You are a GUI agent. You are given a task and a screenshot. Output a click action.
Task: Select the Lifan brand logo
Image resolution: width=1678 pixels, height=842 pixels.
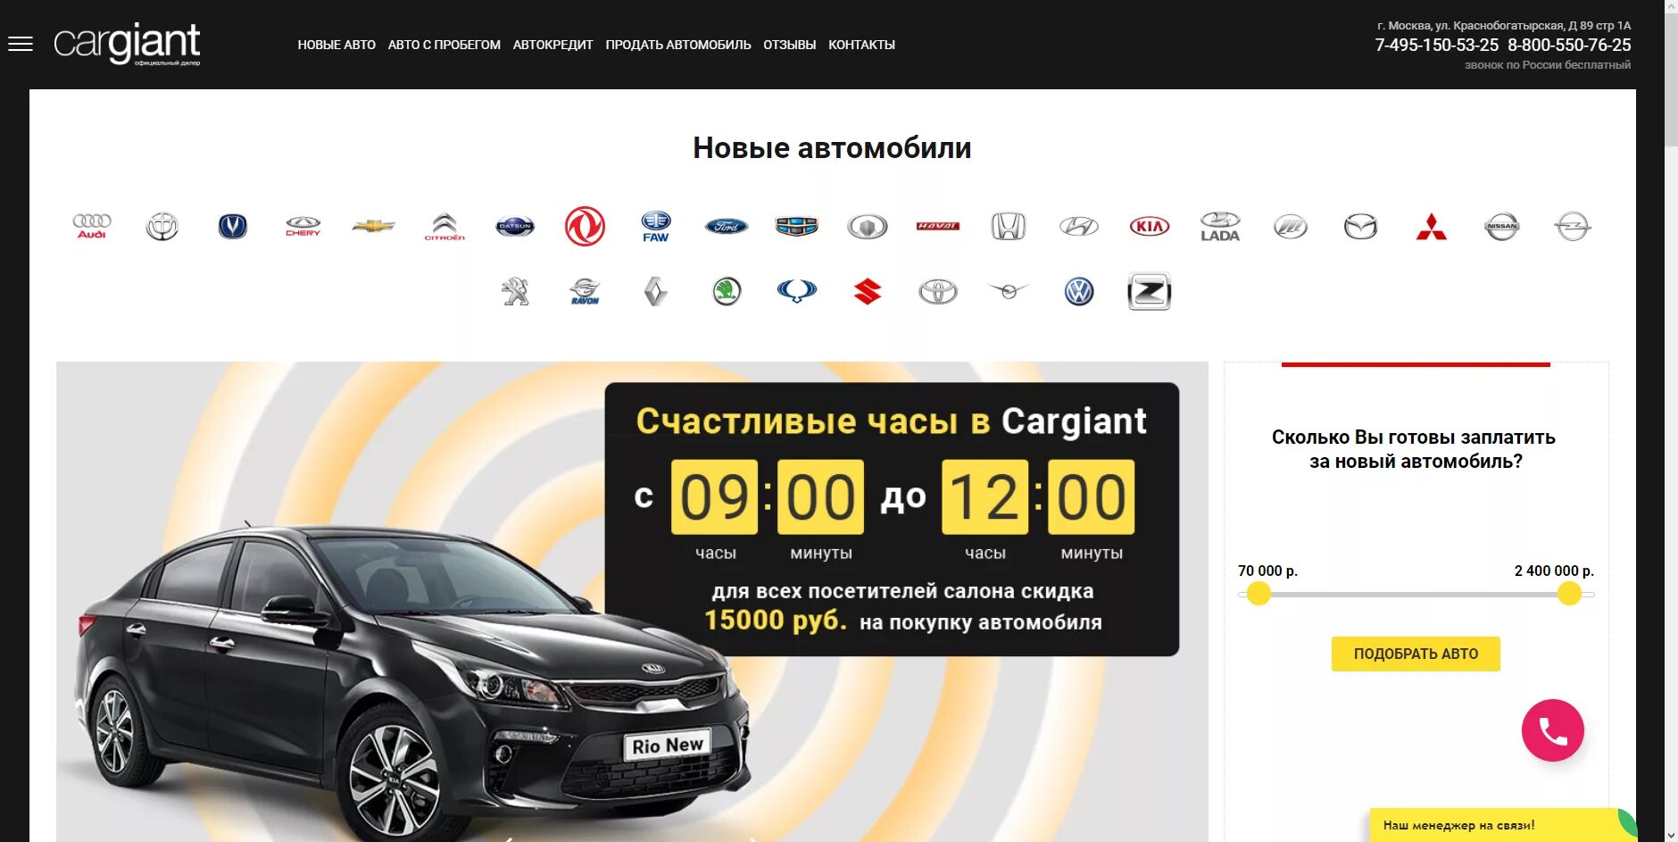point(1291,227)
